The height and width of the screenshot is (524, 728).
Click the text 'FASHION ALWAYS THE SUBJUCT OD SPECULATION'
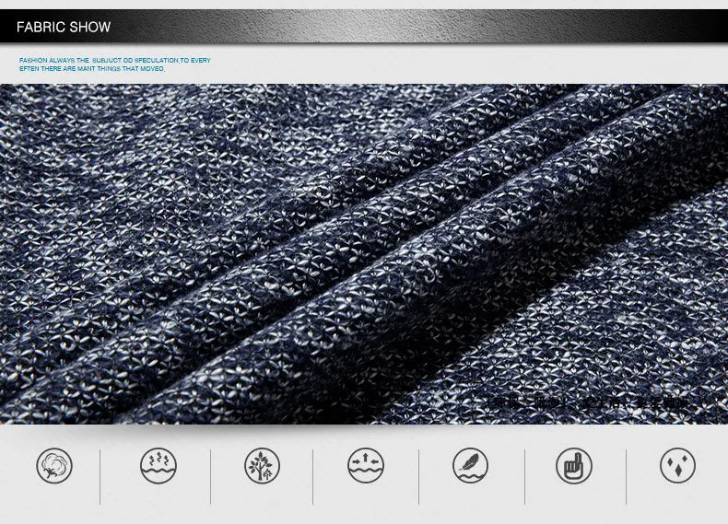(x=99, y=61)
